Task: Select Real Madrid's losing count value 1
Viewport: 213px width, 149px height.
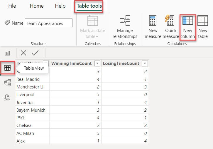Action: [x=125, y=79]
